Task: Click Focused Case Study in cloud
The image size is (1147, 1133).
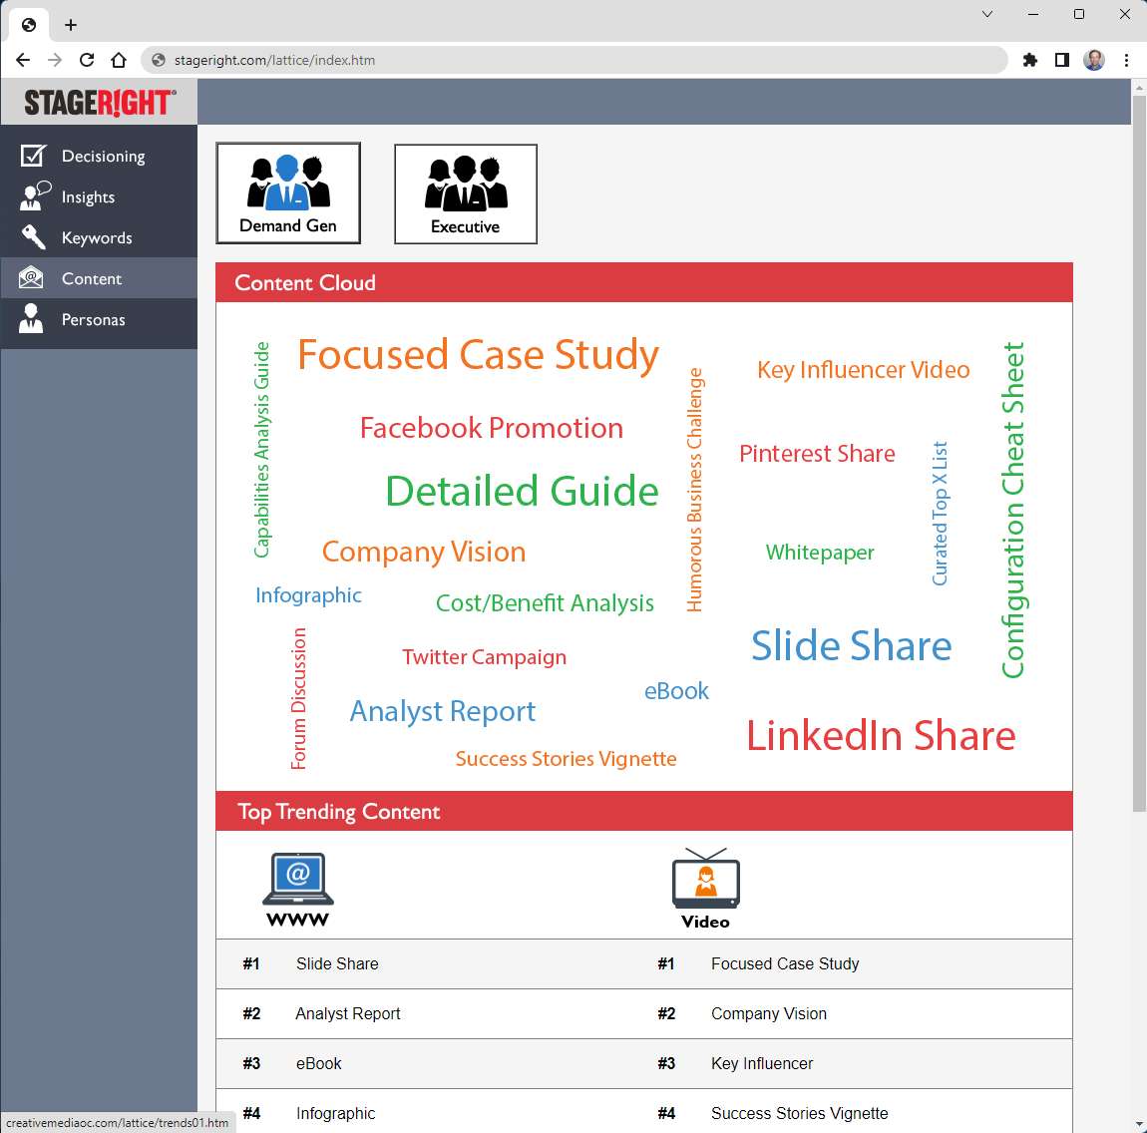Action: coord(479,355)
